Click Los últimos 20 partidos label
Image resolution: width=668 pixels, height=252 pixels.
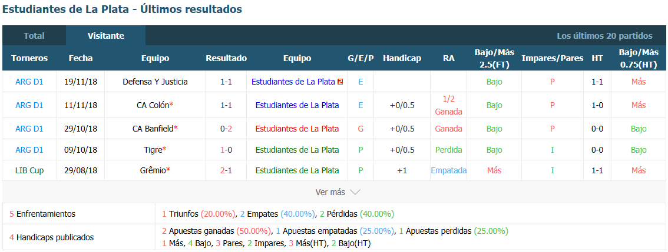[x=604, y=36]
